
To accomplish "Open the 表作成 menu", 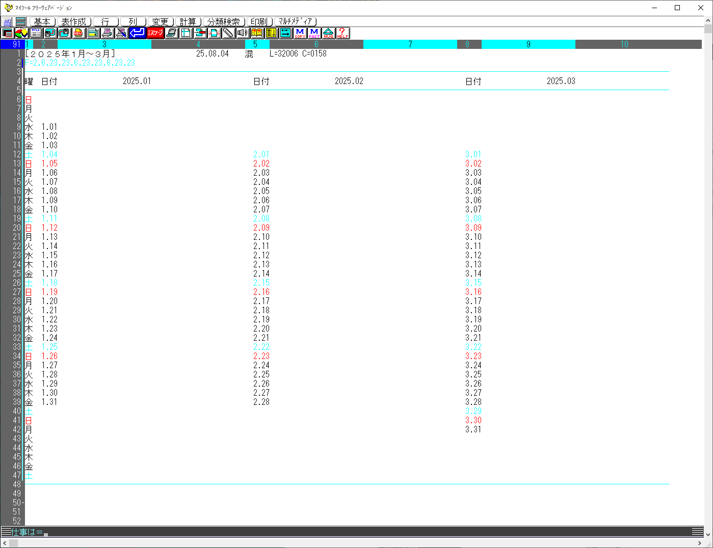I will pyautogui.click(x=74, y=21).
